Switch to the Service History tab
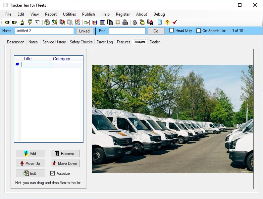 54,42
